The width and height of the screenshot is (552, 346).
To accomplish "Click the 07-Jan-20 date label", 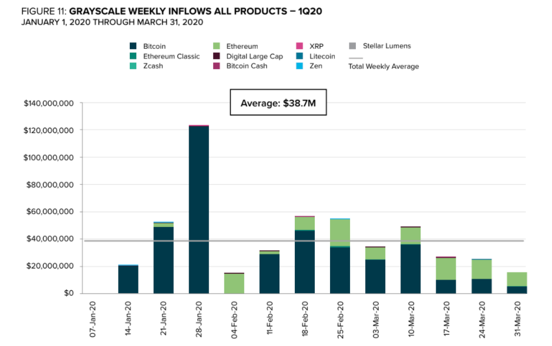I will point(93,319).
